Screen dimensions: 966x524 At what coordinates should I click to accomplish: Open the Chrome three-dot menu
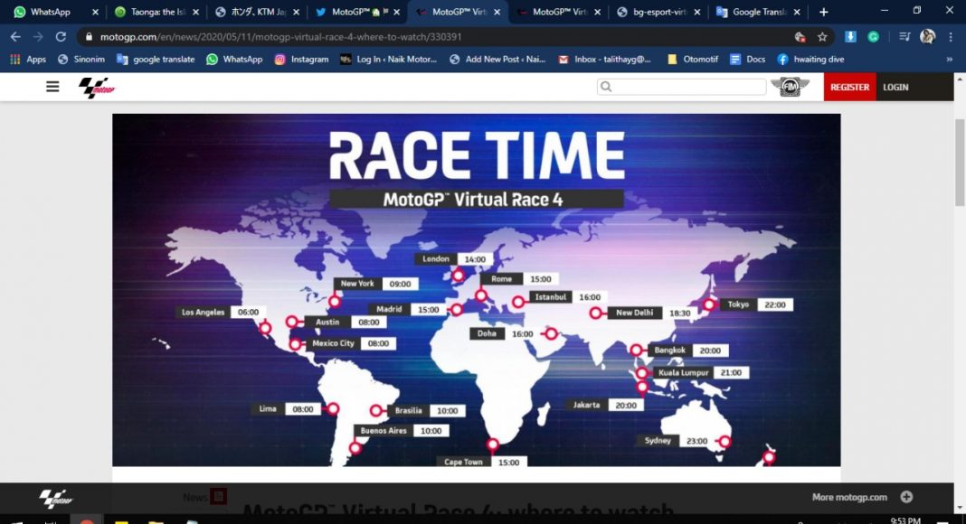point(951,37)
